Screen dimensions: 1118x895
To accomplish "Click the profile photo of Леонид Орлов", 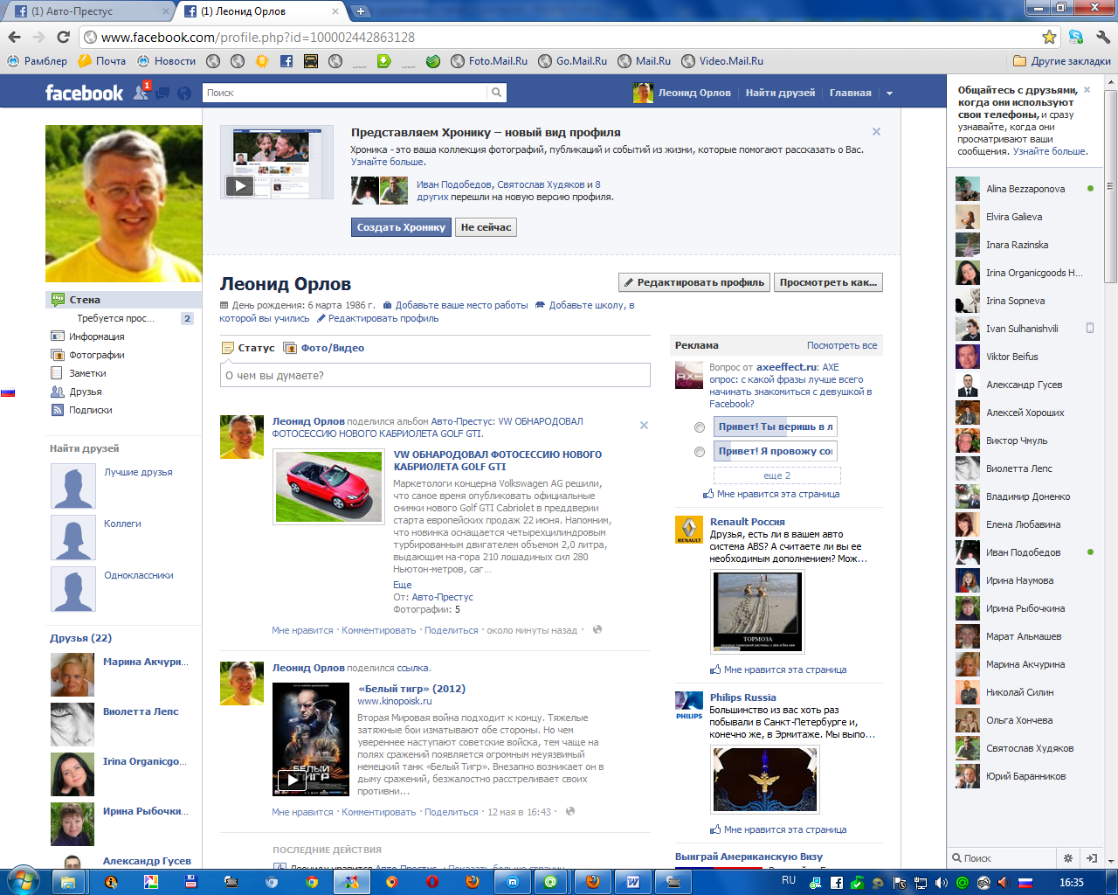I will point(123,204).
